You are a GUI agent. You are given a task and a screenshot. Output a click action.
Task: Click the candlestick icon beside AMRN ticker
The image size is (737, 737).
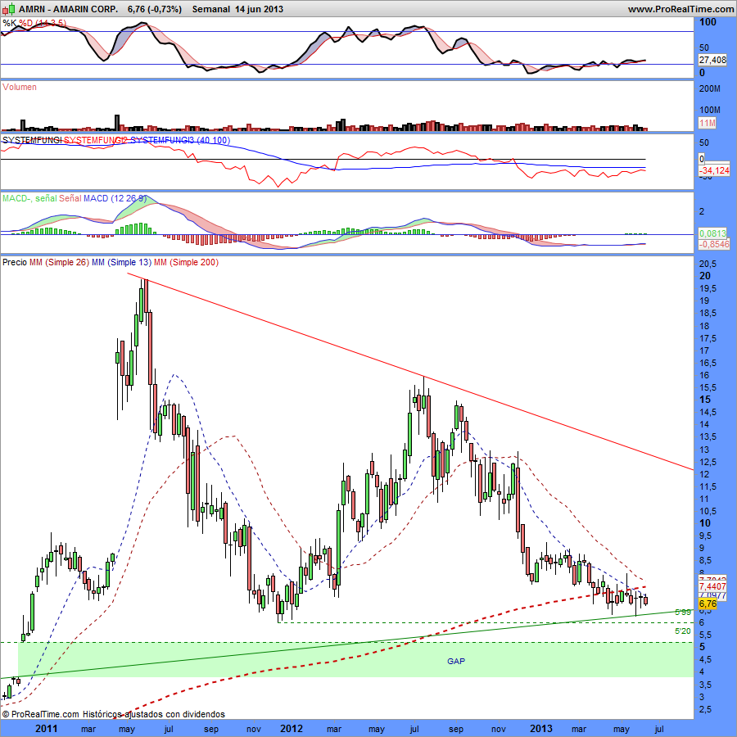coord(8,8)
